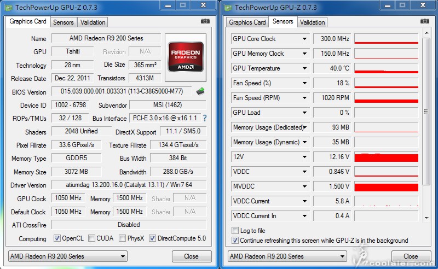438x269 pixels.
Task: Enable the Log to file checkbox
Action: 235,231
